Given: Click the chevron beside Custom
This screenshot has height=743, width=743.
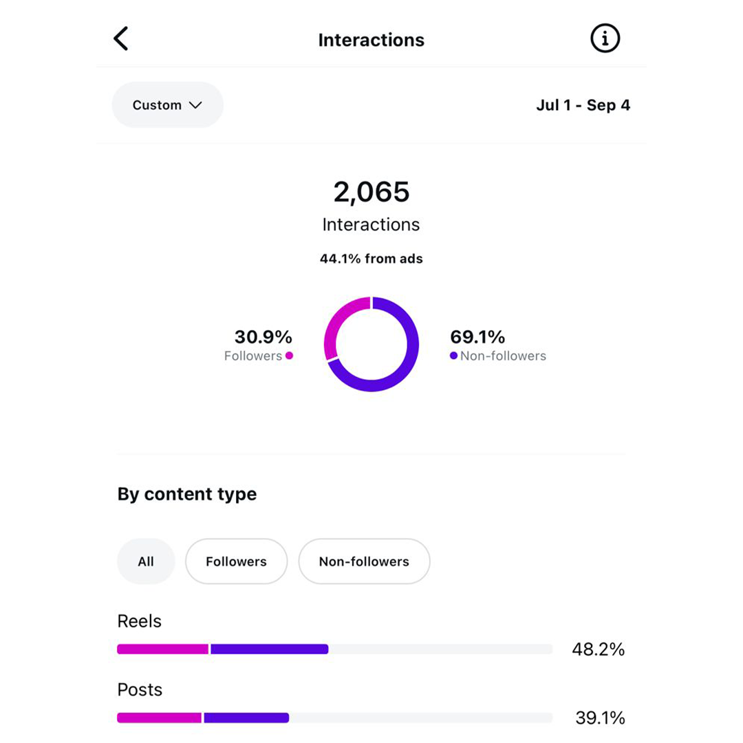Looking at the screenshot, I should 195,105.
